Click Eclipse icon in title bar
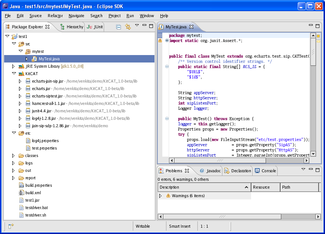325x234 pixels. pyautogui.click(x=5, y=6)
